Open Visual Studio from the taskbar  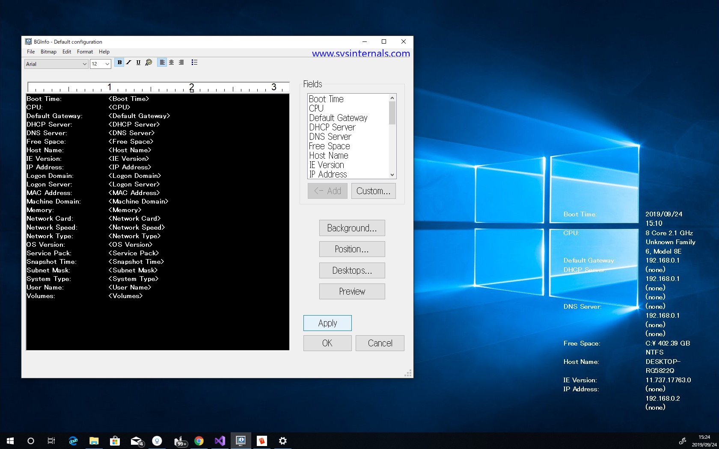pyautogui.click(x=220, y=441)
